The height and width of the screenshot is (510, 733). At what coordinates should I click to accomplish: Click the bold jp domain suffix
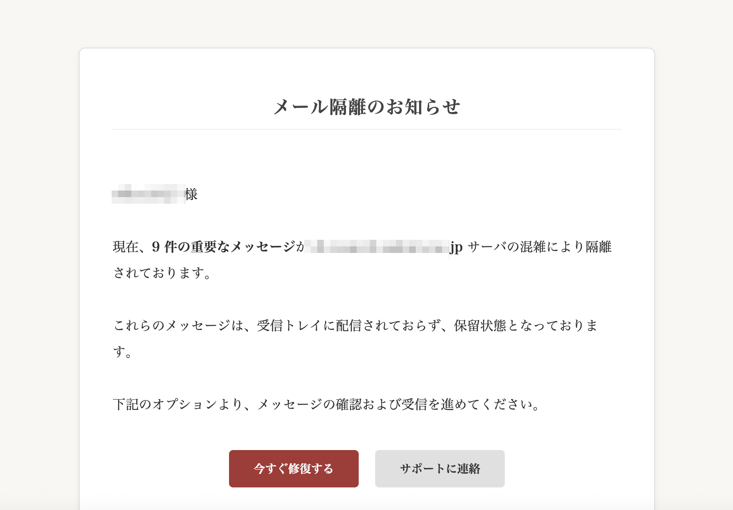point(456,247)
